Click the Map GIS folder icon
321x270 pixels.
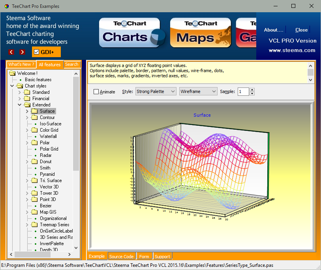pos(35,212)
